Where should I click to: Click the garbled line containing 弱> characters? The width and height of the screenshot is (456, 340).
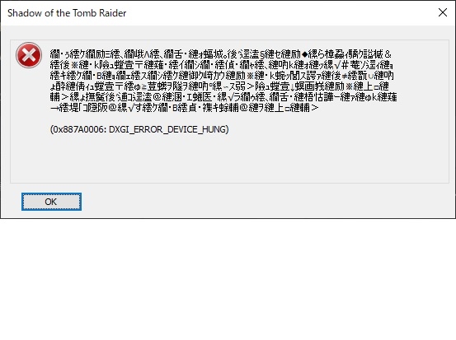(219, 86)
